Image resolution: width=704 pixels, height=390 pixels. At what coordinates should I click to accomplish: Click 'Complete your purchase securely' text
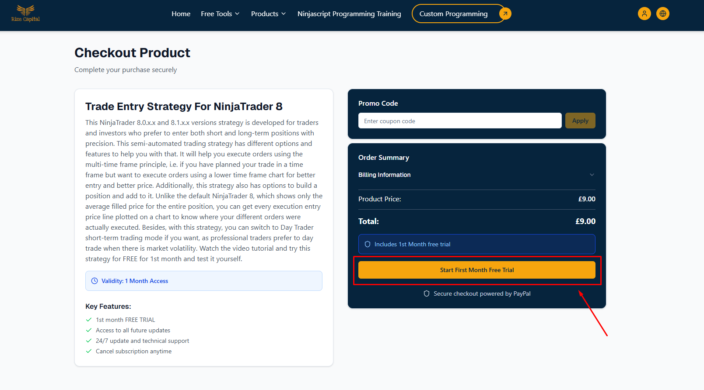pos(126,70)
